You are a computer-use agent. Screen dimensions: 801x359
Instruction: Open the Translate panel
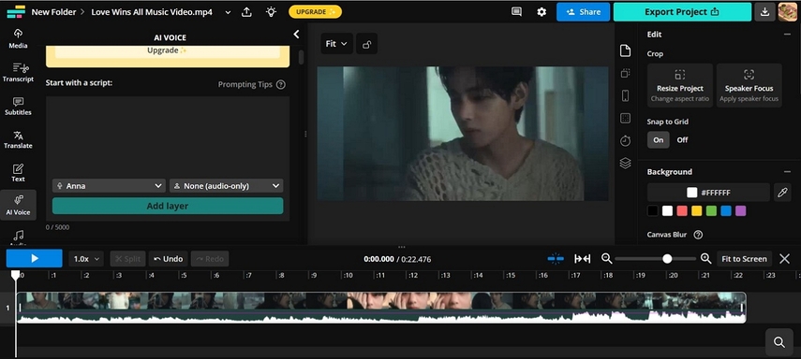(18, 139)
